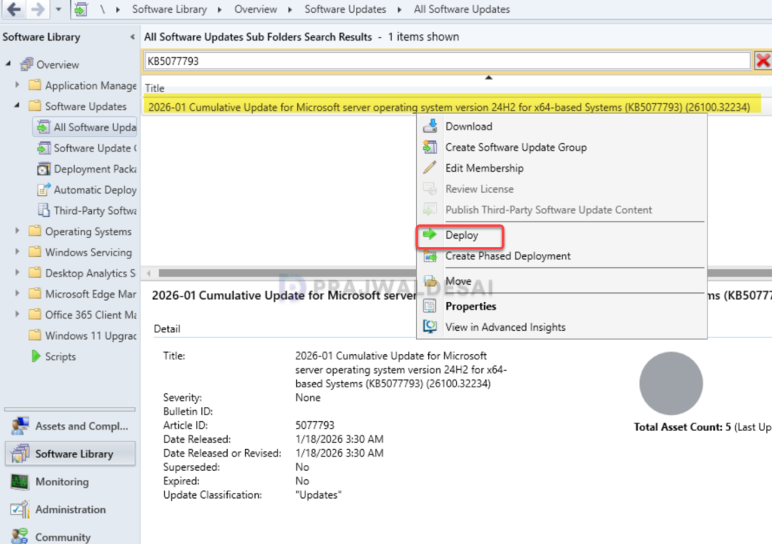Switch to Administration workspace
772x544 pixels.
click(70, 509)
